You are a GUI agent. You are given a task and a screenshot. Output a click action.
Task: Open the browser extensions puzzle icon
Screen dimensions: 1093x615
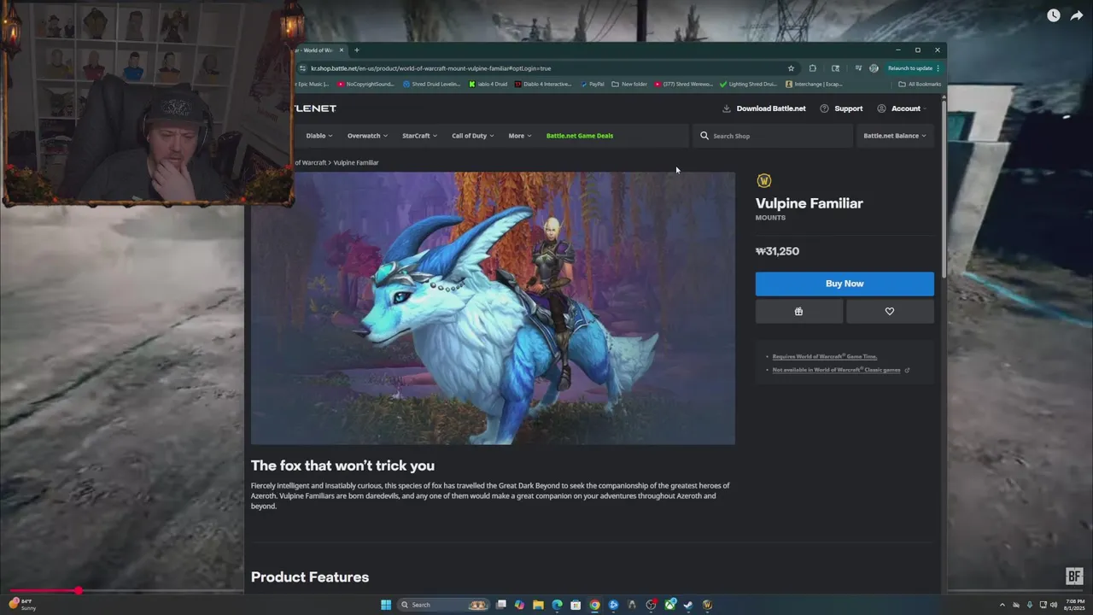point(812,68)
